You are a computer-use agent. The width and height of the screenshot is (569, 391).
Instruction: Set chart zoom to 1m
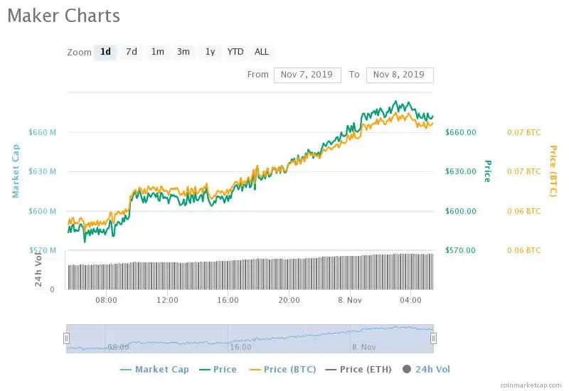157,52
